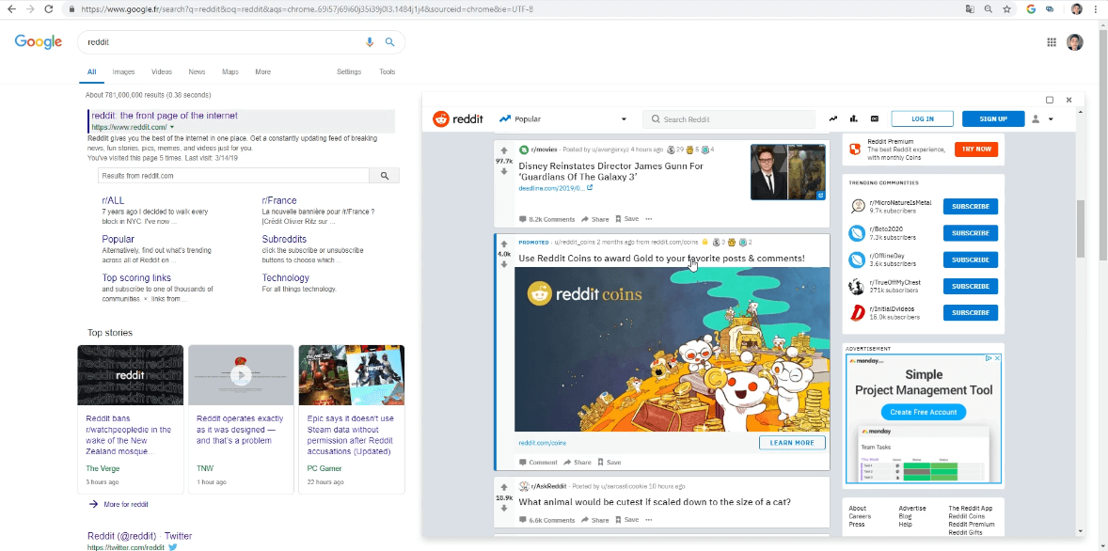Share the Reddit Coins promoted post
Image resolution: width=1108 pixels, height=551 pixels.
coord(578,463)
